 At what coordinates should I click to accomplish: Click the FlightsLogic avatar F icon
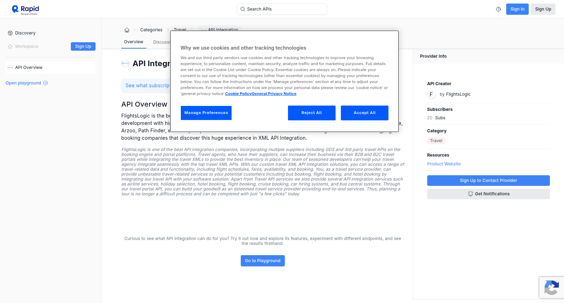431,94
